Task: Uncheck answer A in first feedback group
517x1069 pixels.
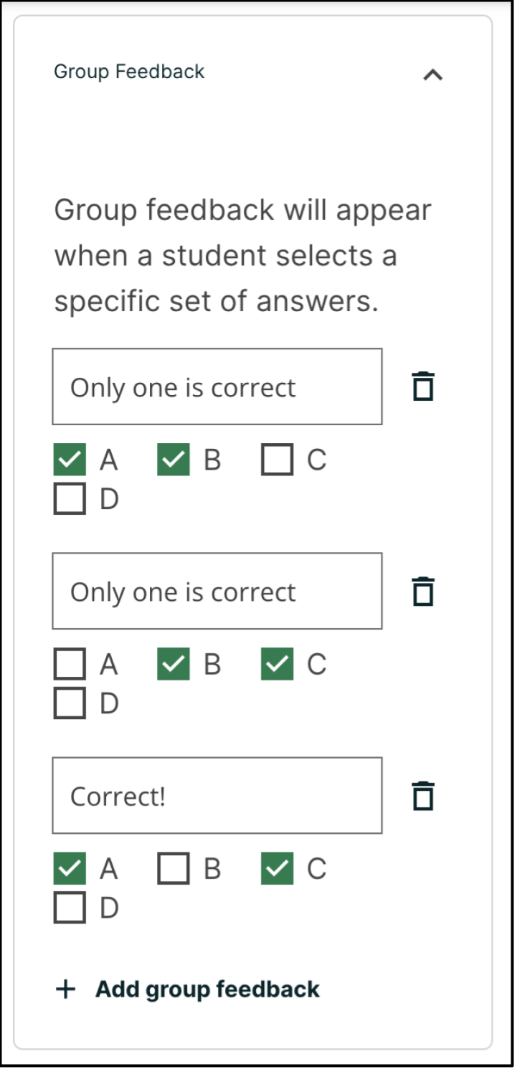Action: (70, 460)
